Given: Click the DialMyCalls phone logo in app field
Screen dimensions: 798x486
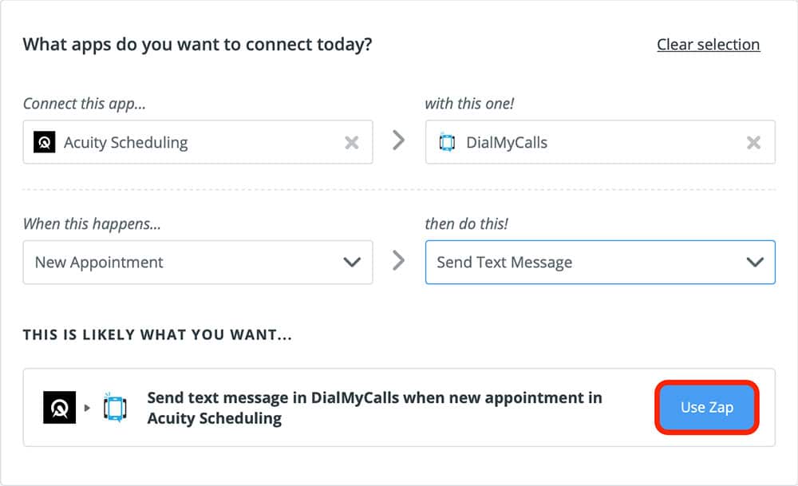Looking at the screenshot, I should (447, 143).
